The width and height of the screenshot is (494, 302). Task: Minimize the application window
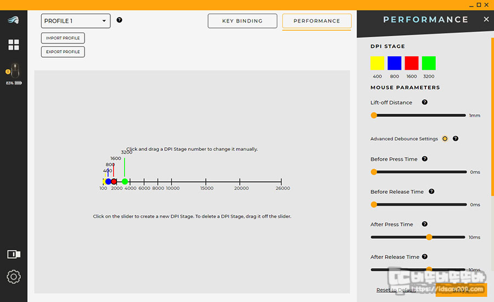[x=471, y=5]
